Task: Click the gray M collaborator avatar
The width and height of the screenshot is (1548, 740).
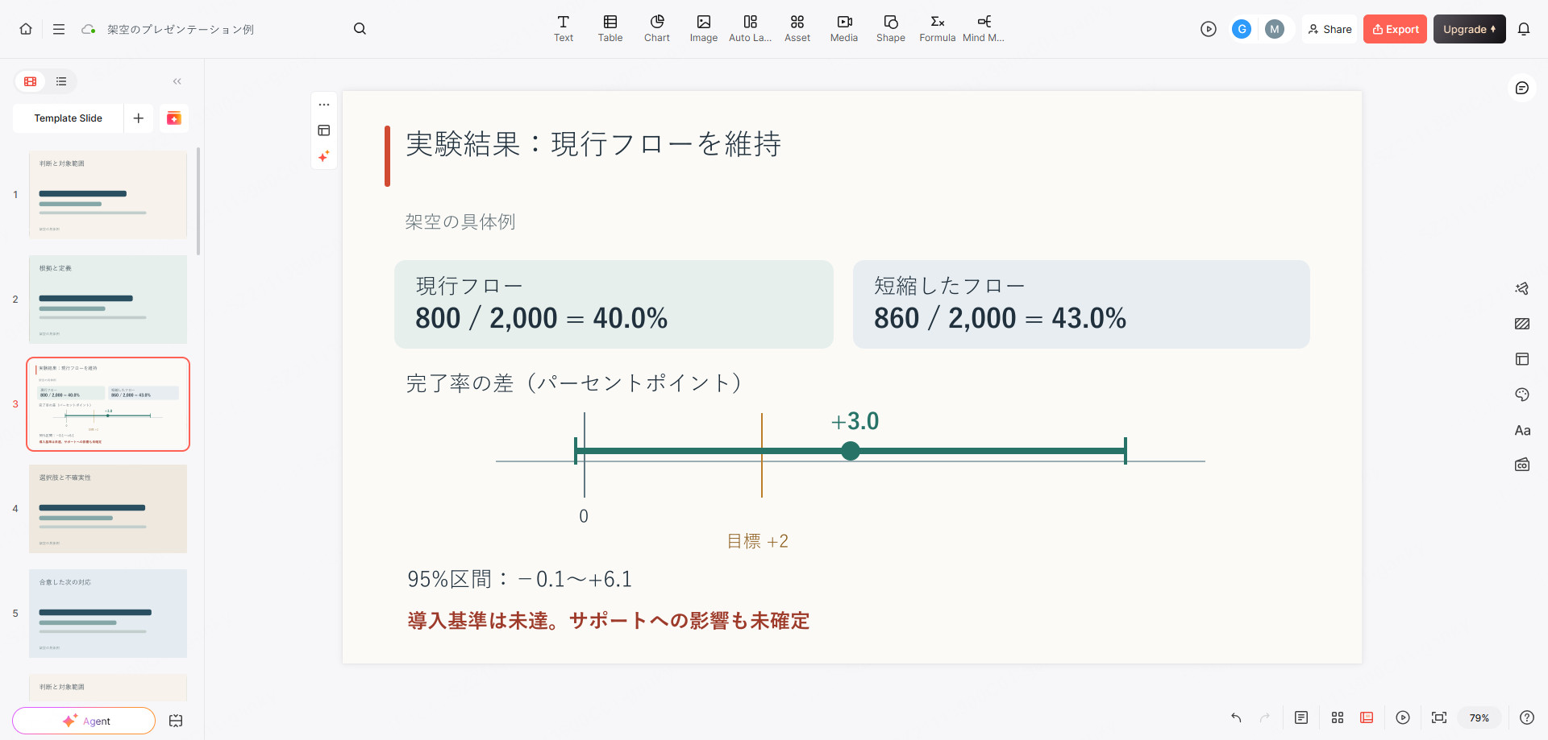Action: point(1275,29)
